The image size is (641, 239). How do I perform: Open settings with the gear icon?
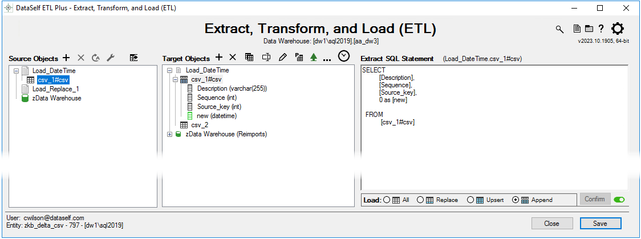point(618,29)
